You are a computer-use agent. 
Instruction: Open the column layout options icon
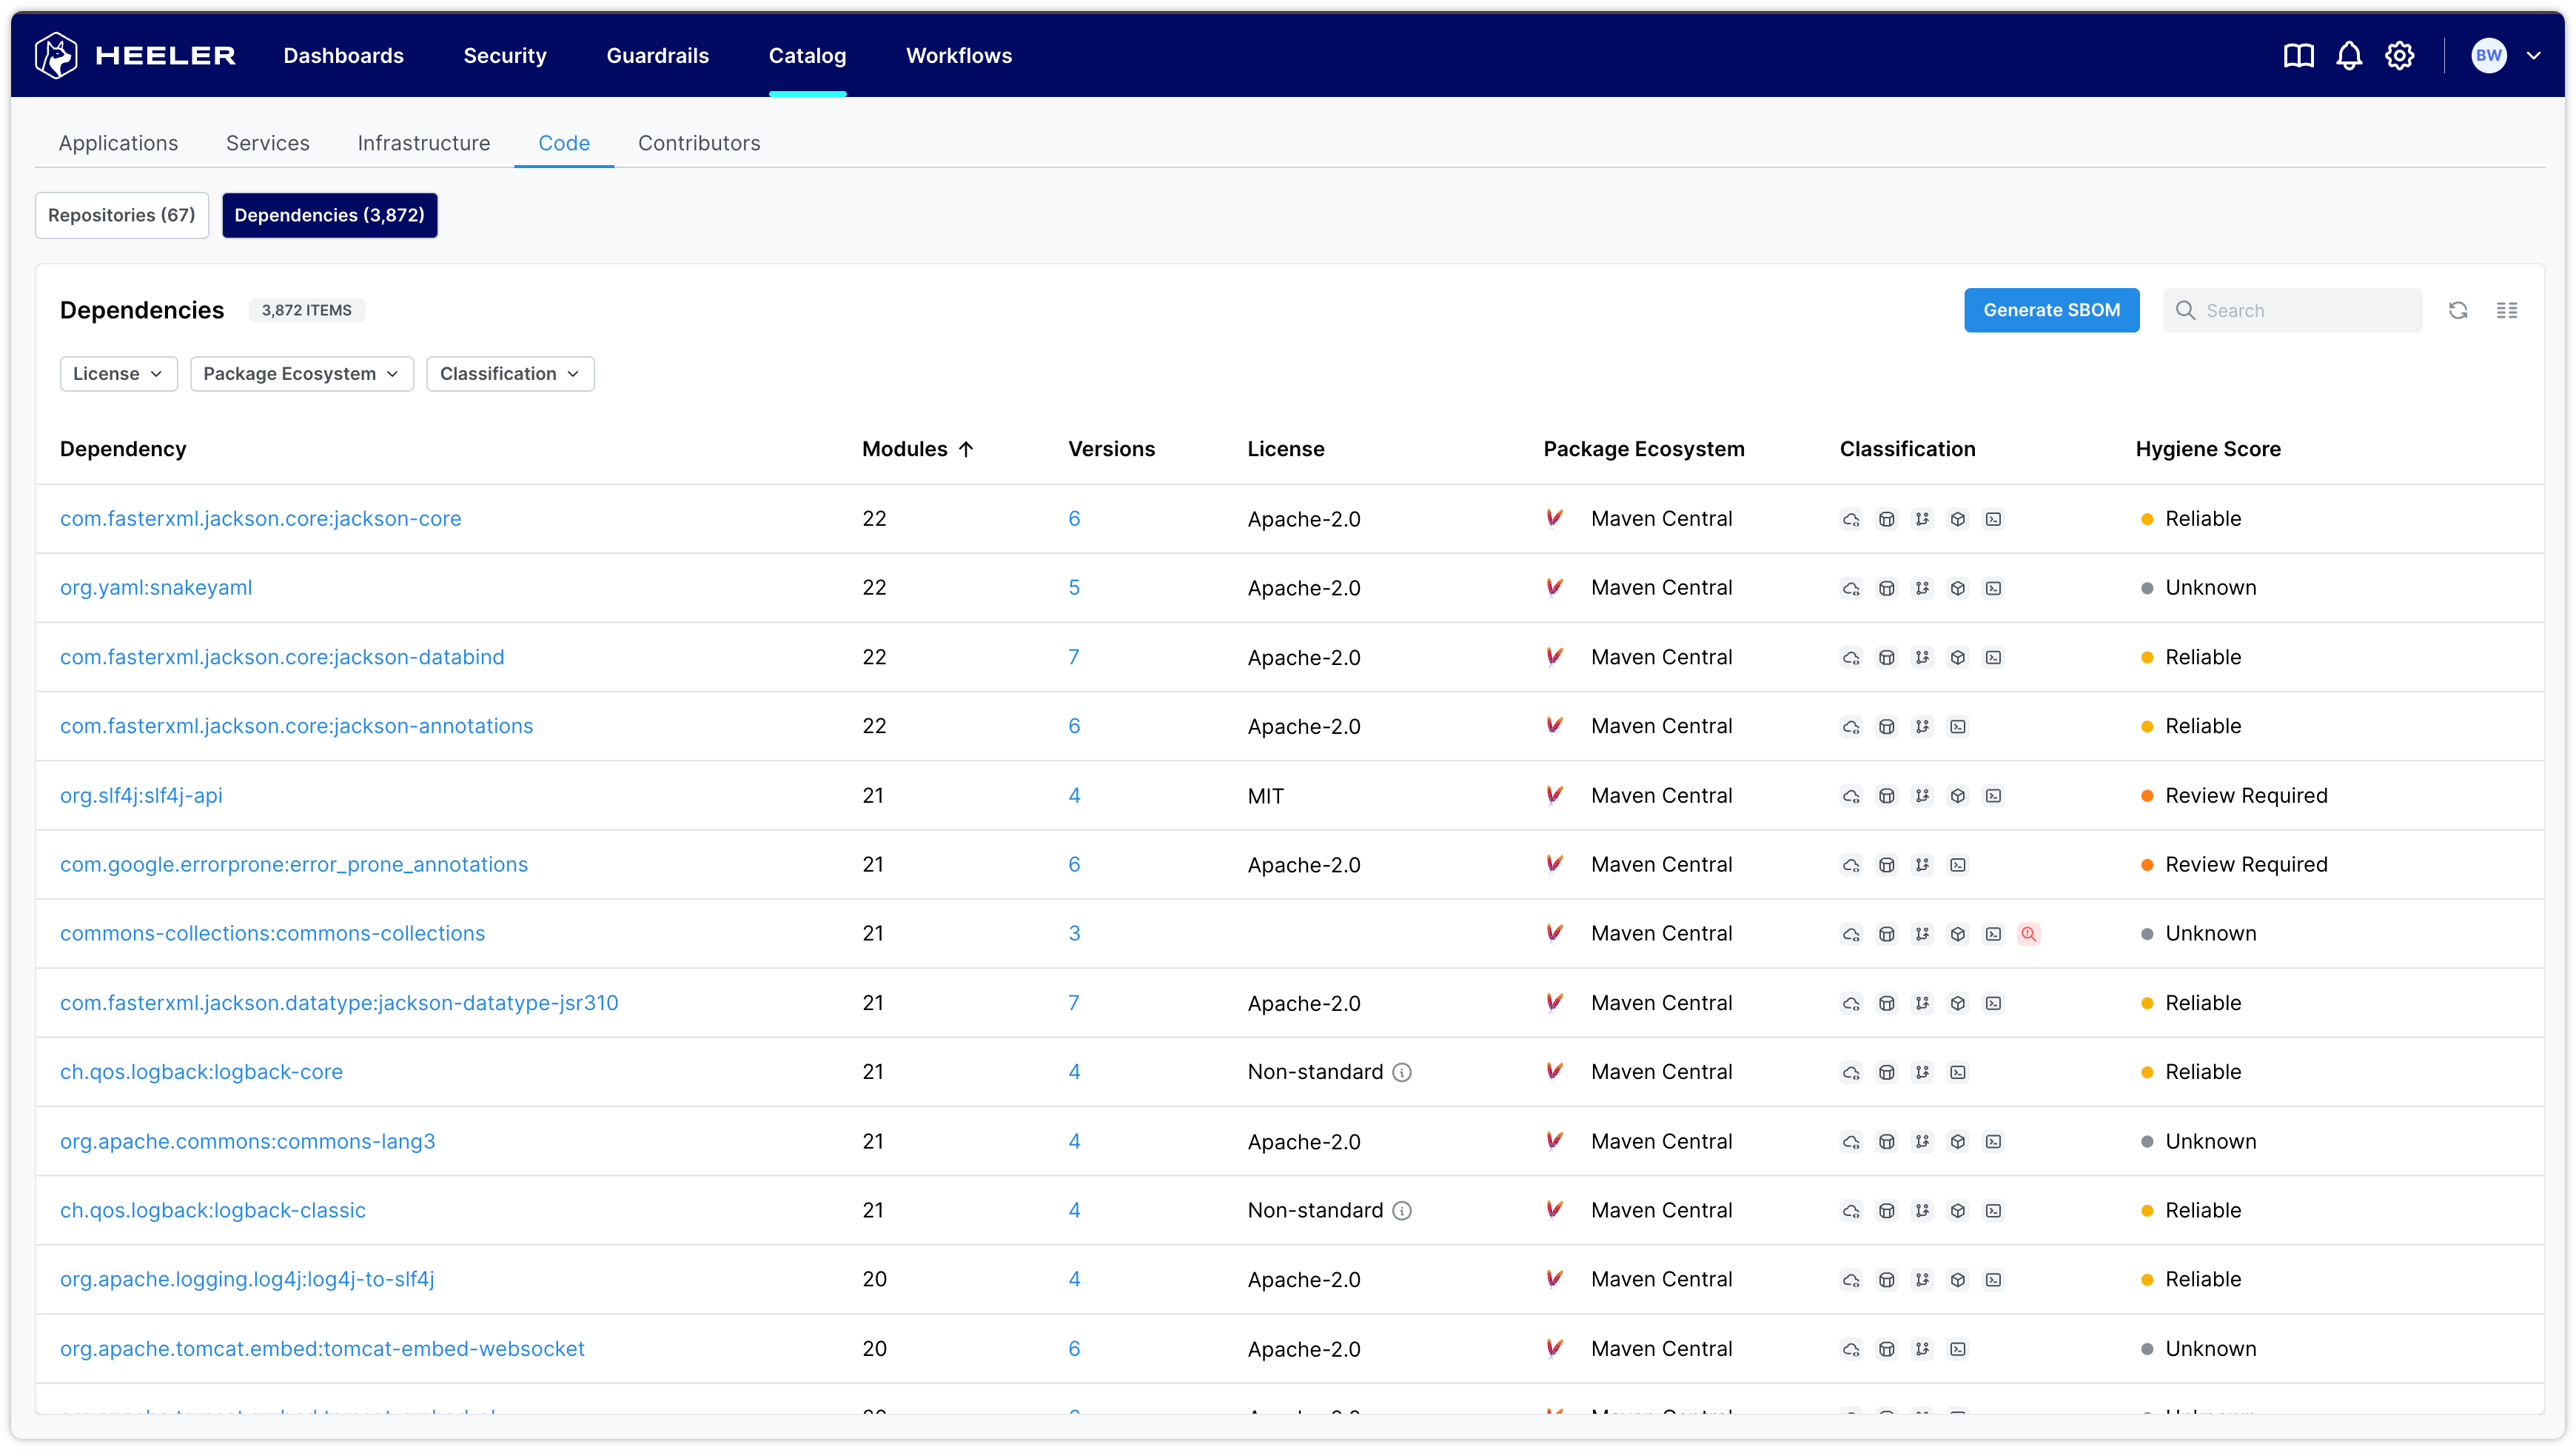2507,310
